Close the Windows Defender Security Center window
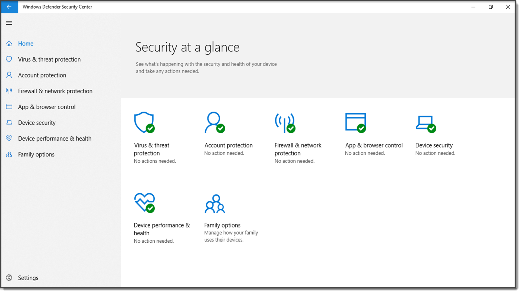 coord(508,7)
